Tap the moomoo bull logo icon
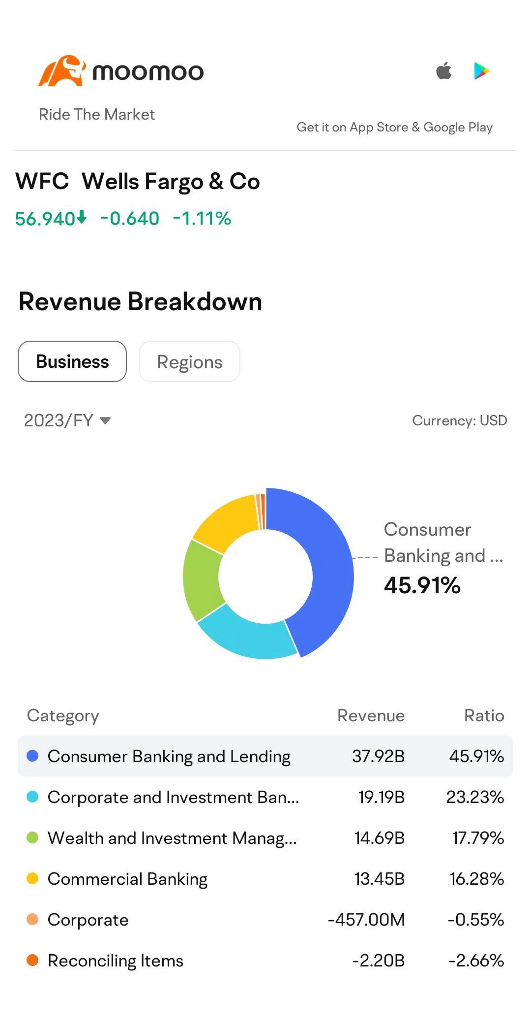531x1028 pixels. [x=62, y=71]
